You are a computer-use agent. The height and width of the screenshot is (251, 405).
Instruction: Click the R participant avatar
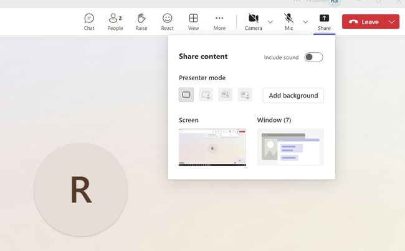pyautogui.click(x=80, y=189)
